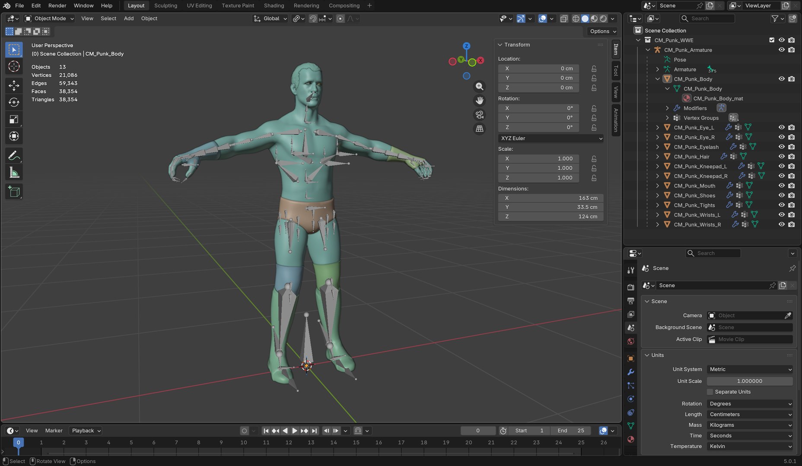Viewport: 802px width, 466px height.
Task: Activate the Scale tool
Action: click(x=14, y=120)
